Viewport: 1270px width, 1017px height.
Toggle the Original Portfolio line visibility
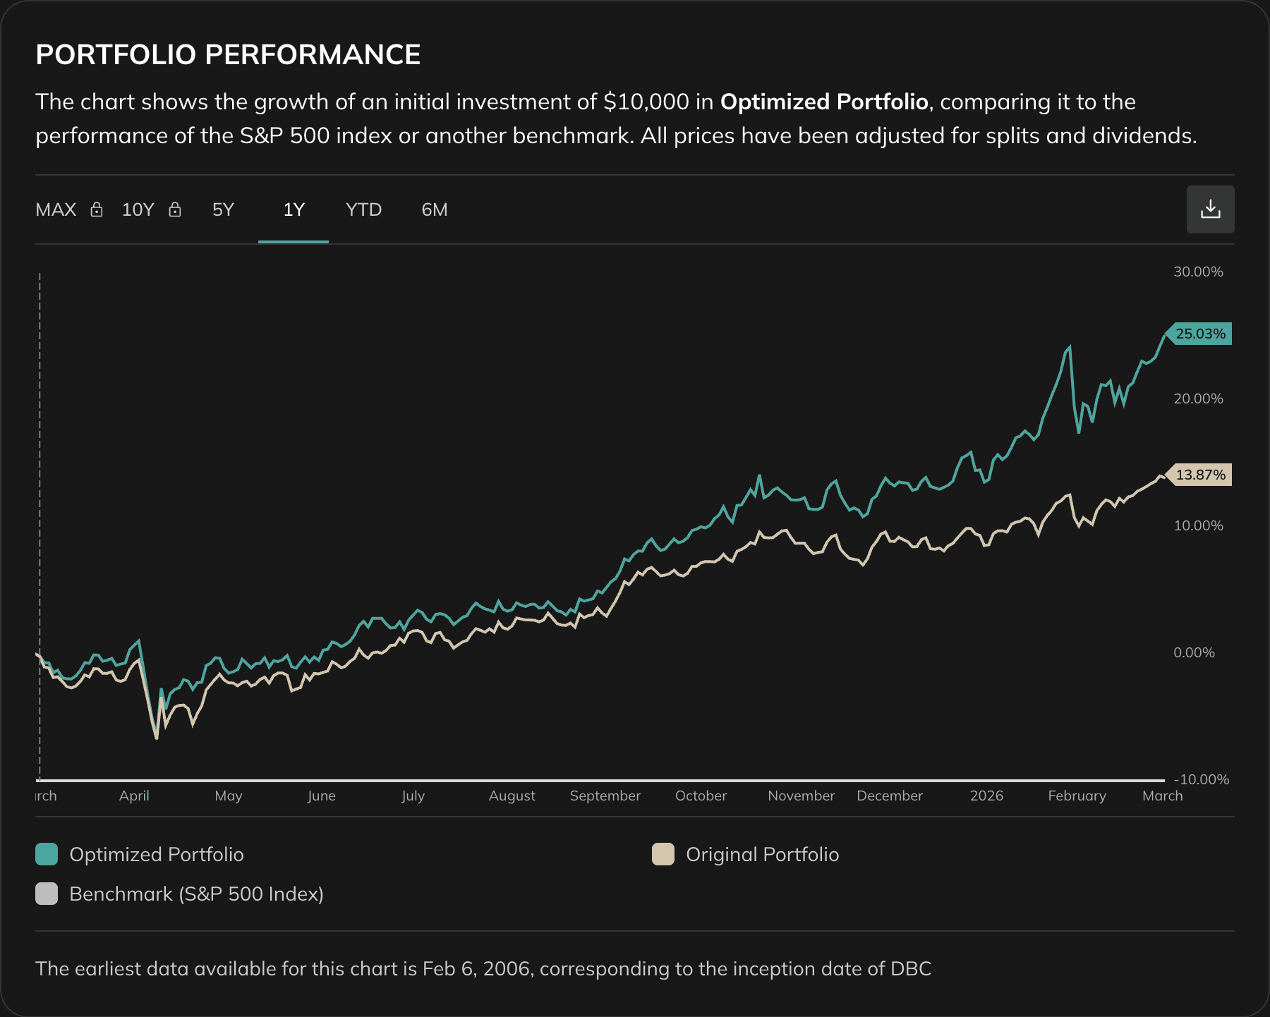pos(762,854)
